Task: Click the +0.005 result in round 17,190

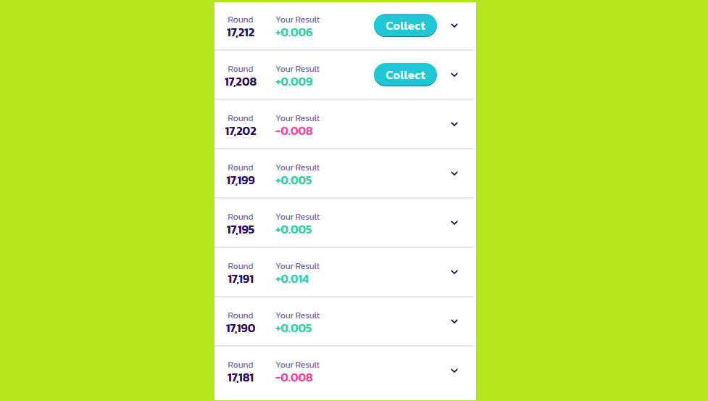Action: click(293, 328)
